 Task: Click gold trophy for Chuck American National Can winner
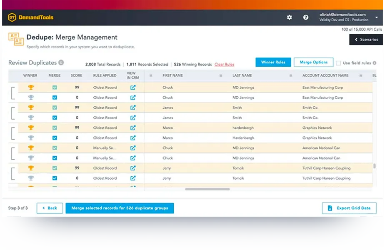tap(31, 148)
